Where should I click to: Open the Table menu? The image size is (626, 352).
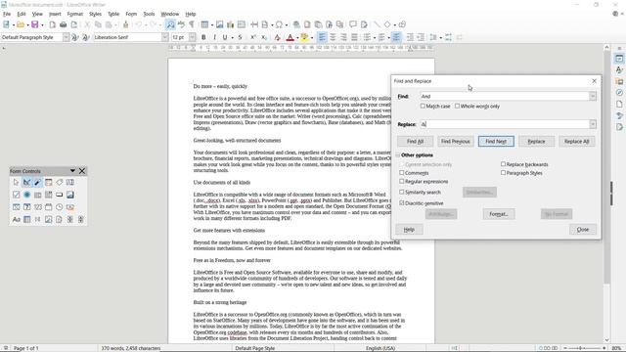[x=113, y=14]
